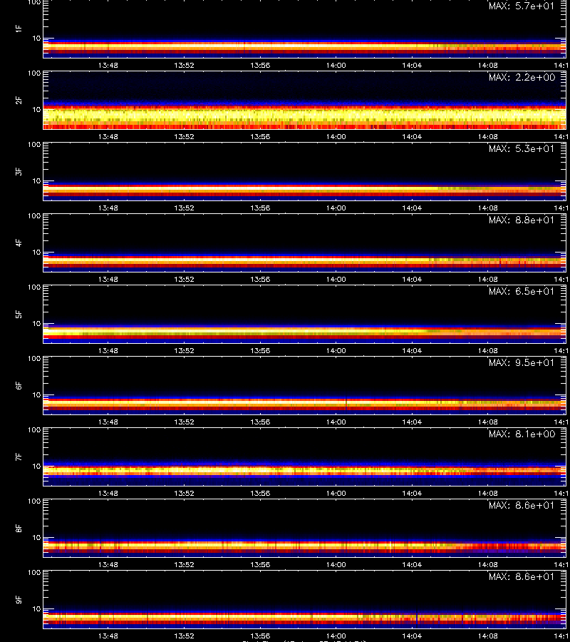Screen dimensions: 570x642
Task: Select the MAX: 8.6e+01 readout in 9F panel
Action: point(522,576)
